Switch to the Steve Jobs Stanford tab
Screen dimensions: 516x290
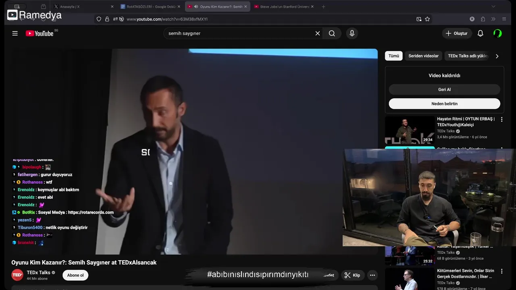pyautogui.click(x=285, y=6)
